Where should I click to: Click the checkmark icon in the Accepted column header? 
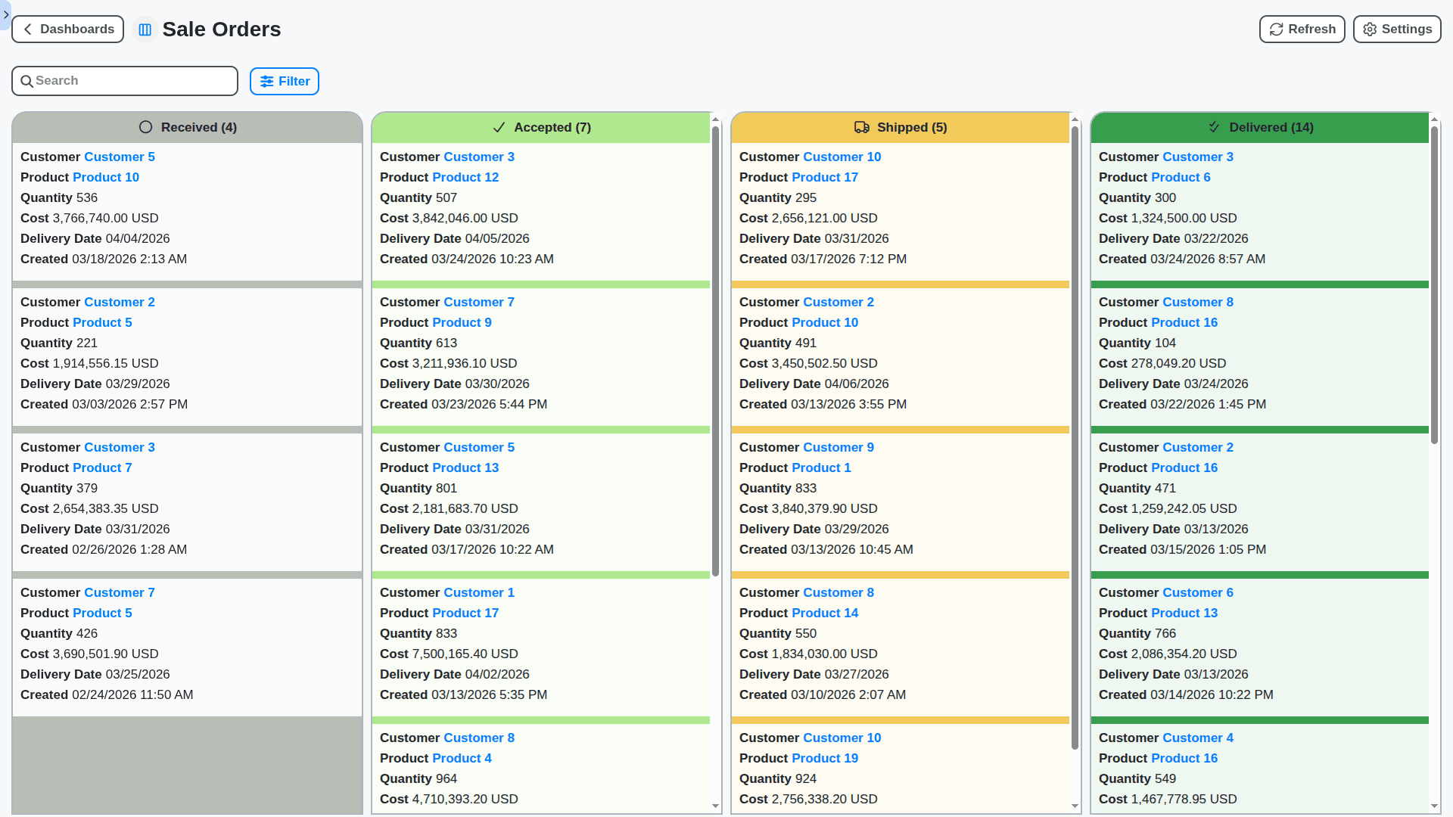[499, 127]
